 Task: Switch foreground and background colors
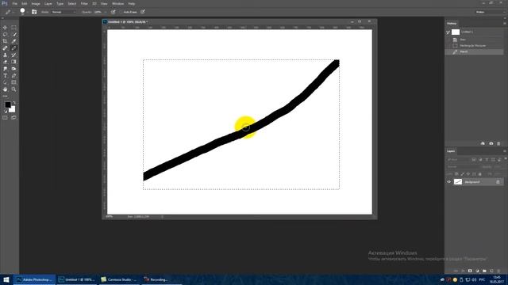tap(14, 103)
